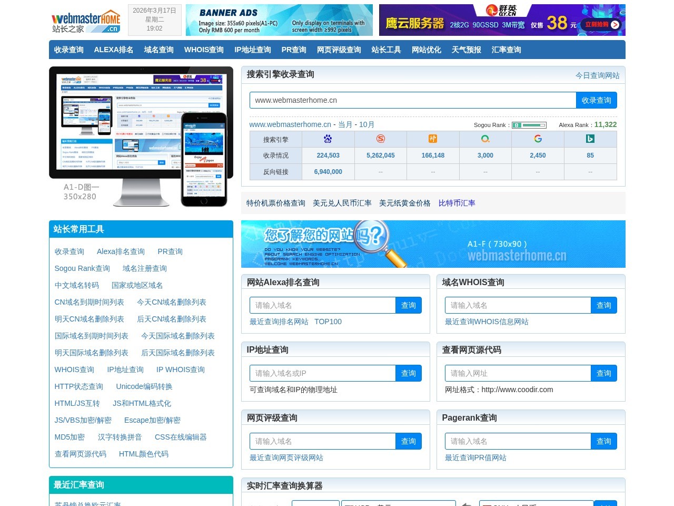Click the Sogou Rank progress bar
Screen dimensions: 674x506
click(x=529, y=125)
